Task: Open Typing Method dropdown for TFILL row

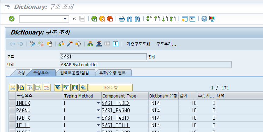Action: 98,125
